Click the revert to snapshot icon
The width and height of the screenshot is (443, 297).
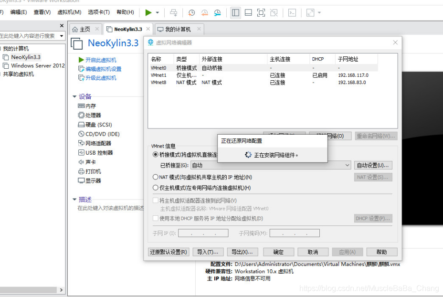204,13
